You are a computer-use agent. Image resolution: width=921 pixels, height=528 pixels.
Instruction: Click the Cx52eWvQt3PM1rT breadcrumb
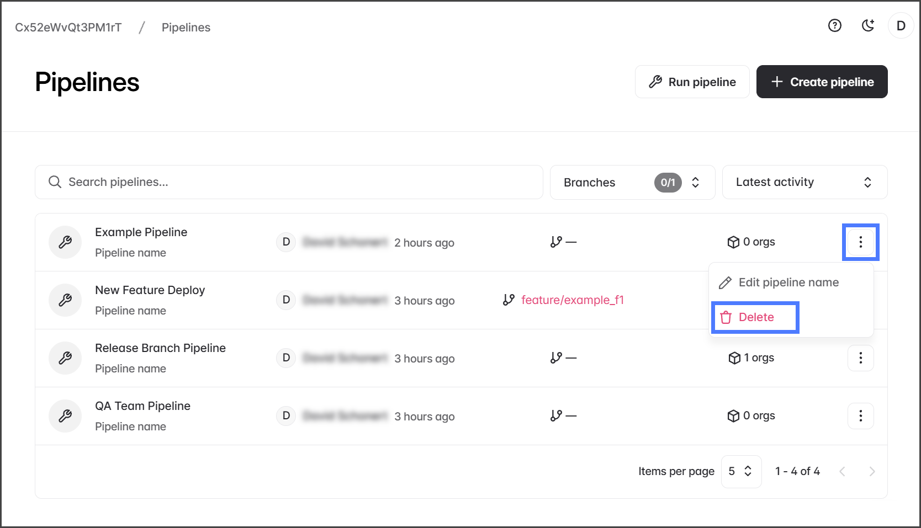pos(68,28)
